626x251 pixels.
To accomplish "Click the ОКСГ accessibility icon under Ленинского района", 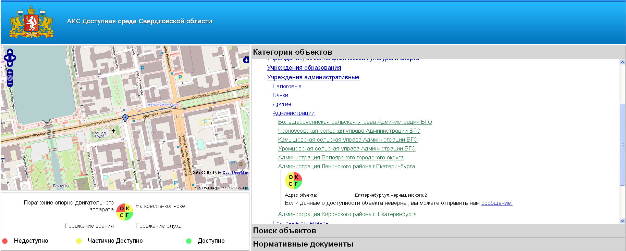I will pos(294,181).
